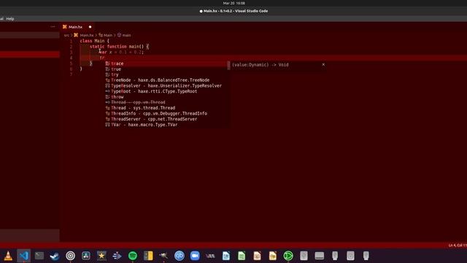
Task: Click line number 7 in the gutter
Action: [x=71, y=75]
